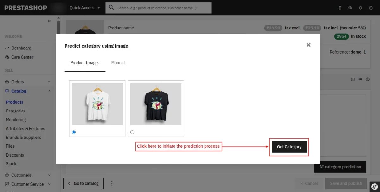Screen dimensions: 380x192
Task: Click the black t-shirt image thumbnail
Action: coord(156,104)
